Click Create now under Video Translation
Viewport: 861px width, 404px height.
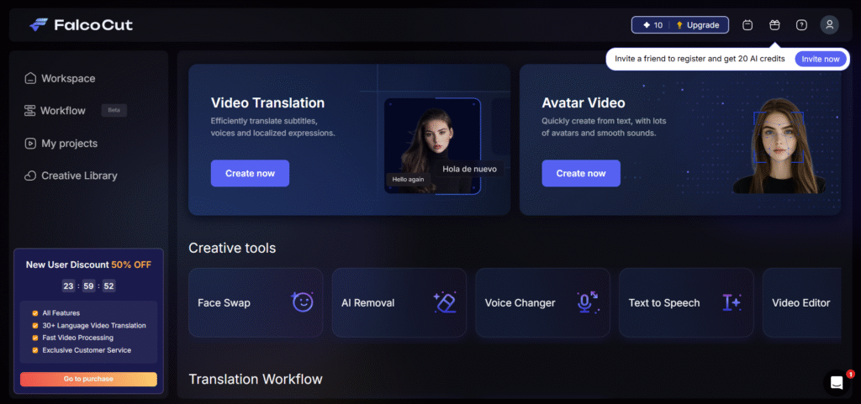(250, 173)
